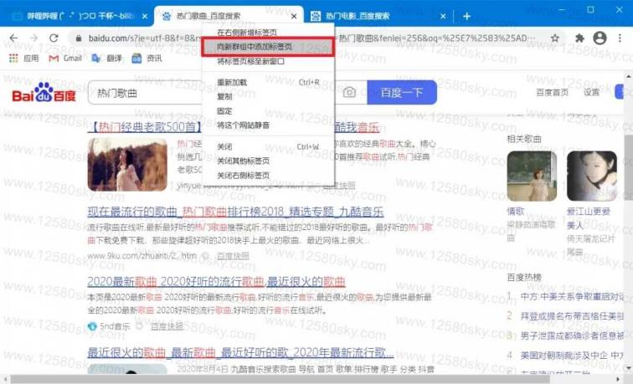Viewport: 633px width, 384px height.
Task: Open hot item 男子泄露成都确诊者信息
Action: pyautogui.click(x=572, y=335)
